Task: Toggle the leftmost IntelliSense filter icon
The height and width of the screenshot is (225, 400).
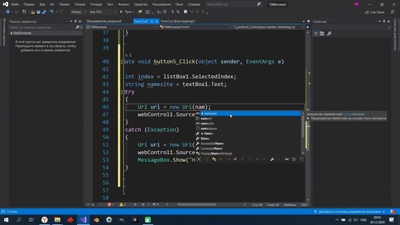Action: tap(199, 159)
